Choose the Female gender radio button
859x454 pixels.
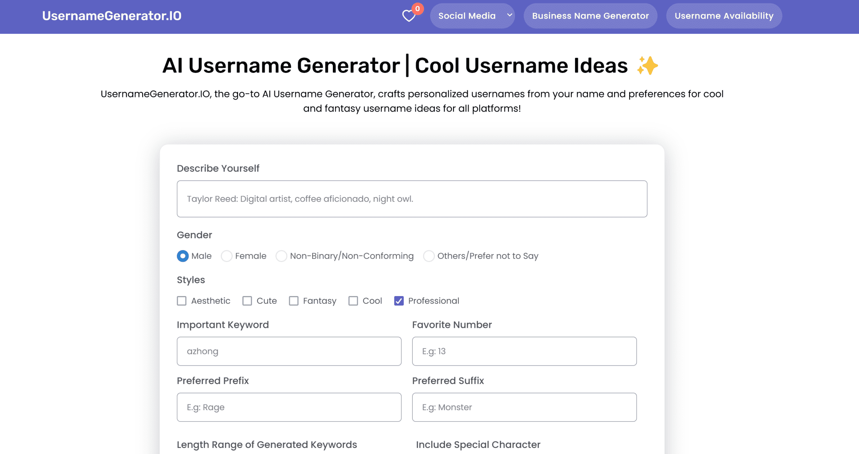226,256
